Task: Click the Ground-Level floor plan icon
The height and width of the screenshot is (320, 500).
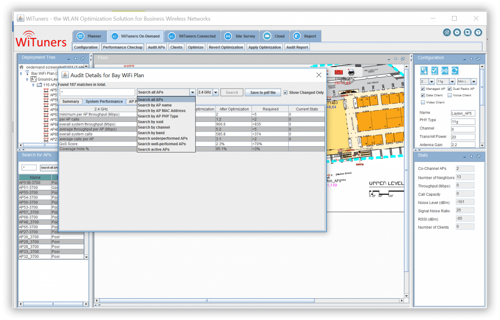Action: click(33, 79)
